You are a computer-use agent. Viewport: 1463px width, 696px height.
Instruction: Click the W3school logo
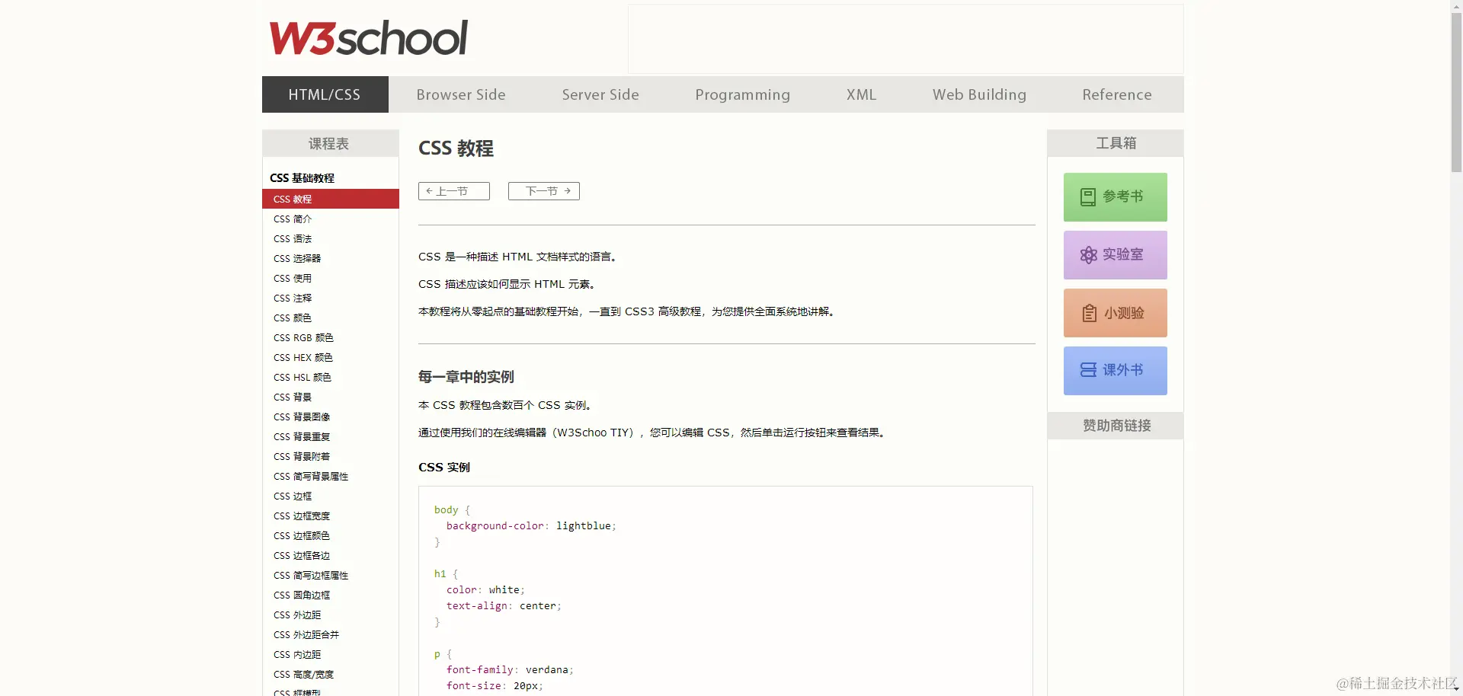pos(368,38)
